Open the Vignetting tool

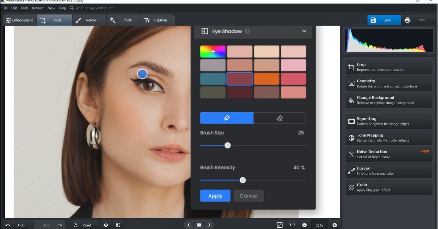(389, 121)
